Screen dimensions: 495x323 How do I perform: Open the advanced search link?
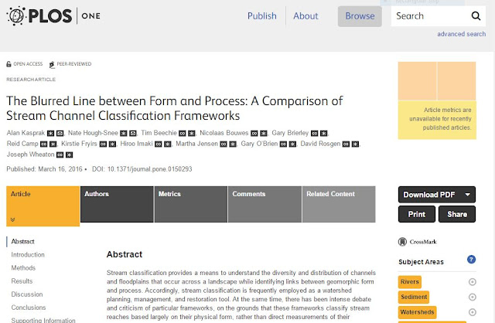point(461,34)
